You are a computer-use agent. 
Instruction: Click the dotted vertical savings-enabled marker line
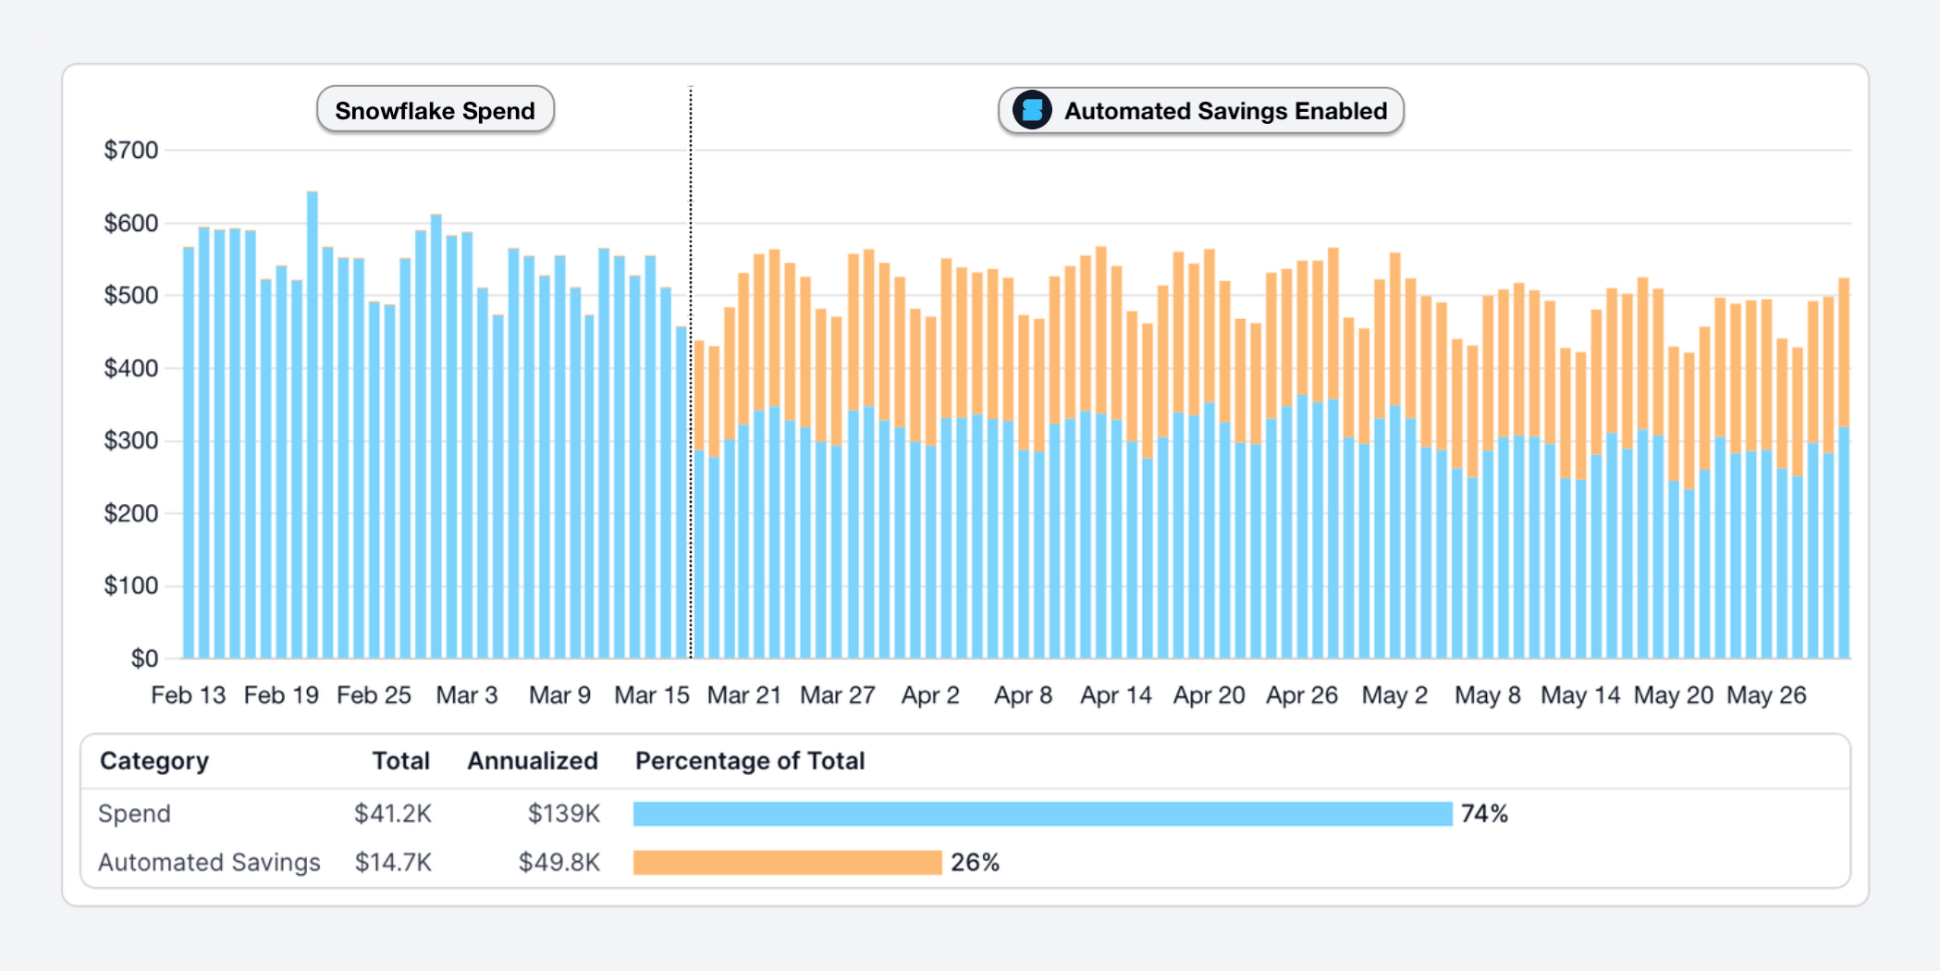[x=691, y=372]
